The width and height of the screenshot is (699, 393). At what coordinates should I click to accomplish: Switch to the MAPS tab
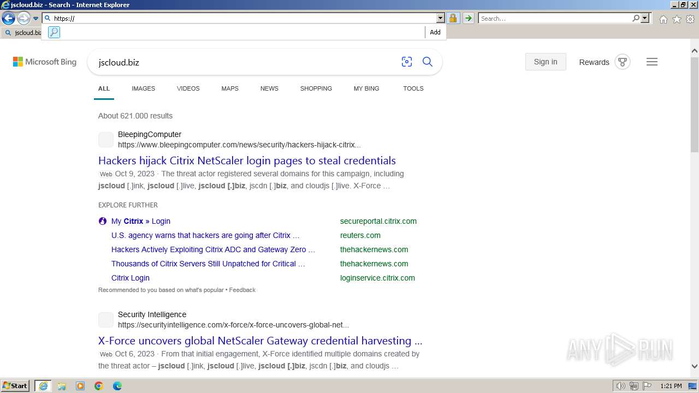(x=230, y=88)
